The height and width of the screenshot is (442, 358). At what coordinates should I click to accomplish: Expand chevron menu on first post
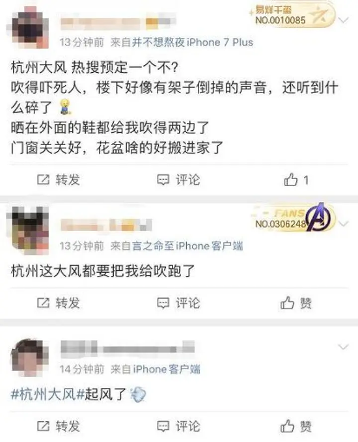[343, 20]
